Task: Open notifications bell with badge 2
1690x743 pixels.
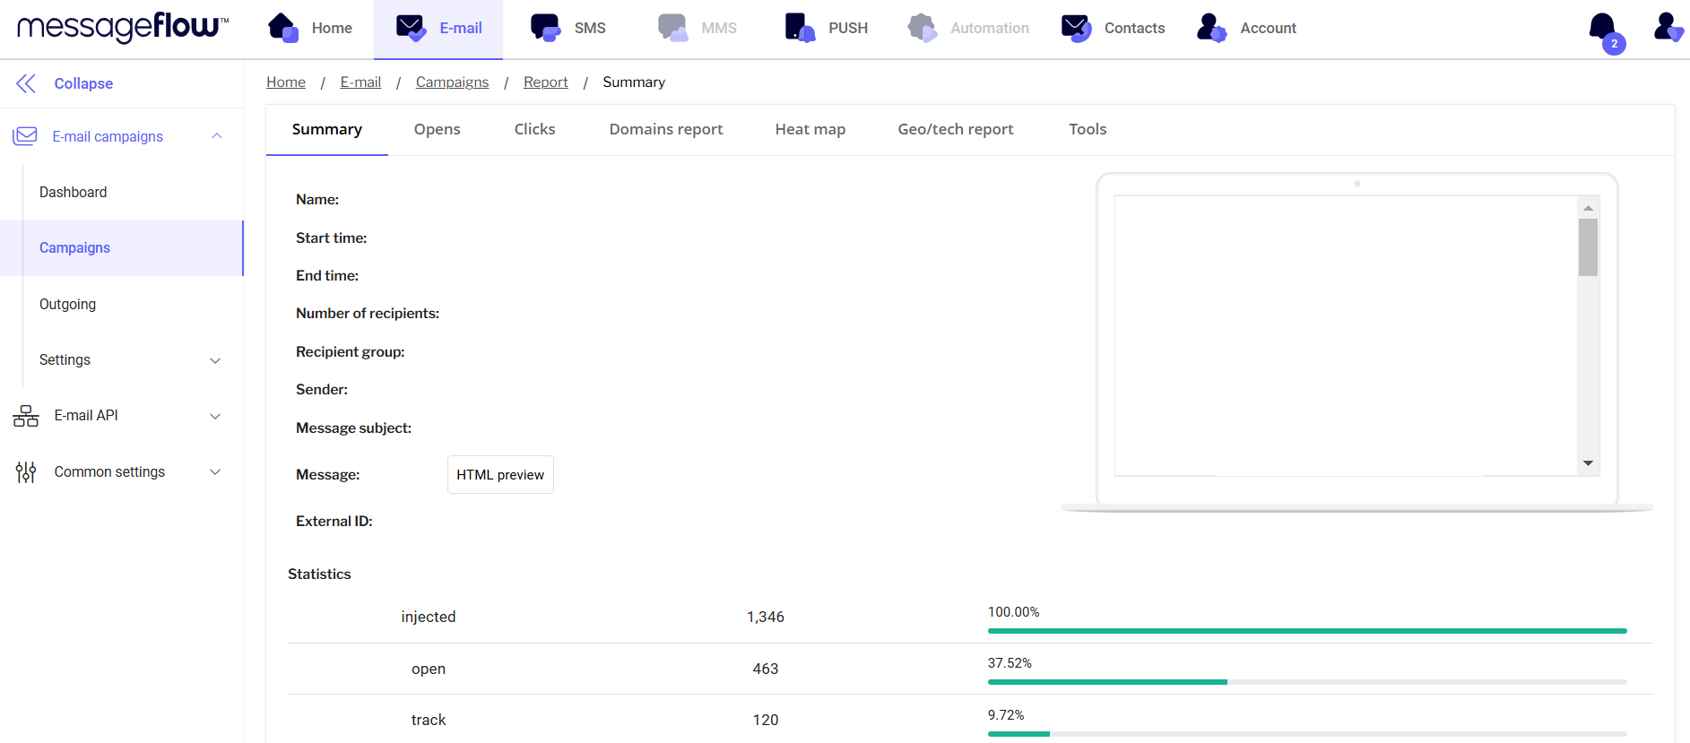Action: pyautogui.click(x=1604, y=30)
